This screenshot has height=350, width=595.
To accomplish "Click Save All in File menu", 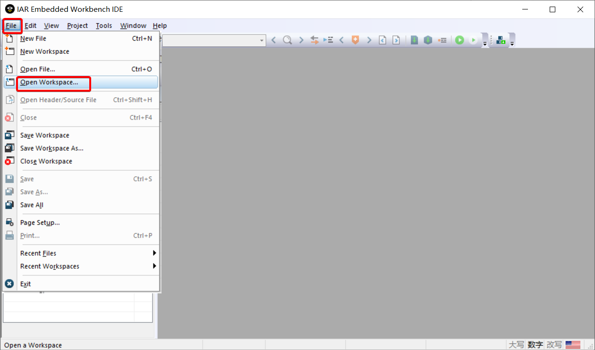I will [x=32, y=205].
